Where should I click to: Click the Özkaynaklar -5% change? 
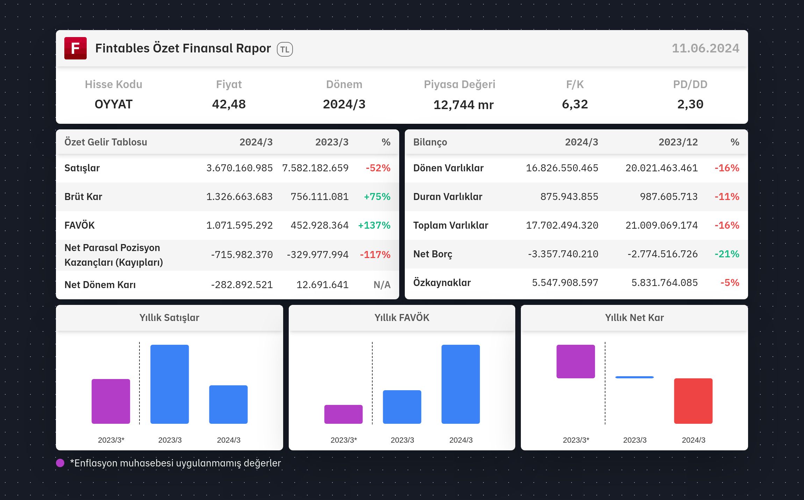point(730,283)
